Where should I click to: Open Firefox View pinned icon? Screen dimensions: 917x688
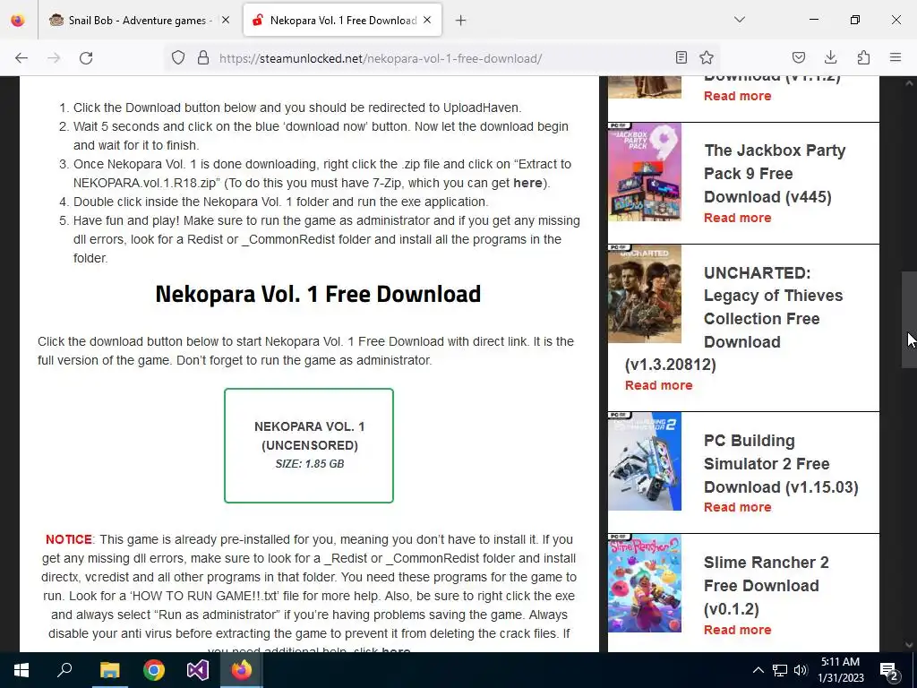(x=18, y=21)
